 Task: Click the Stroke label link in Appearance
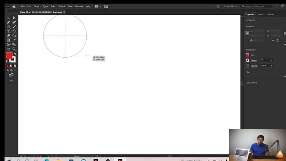click(x=254, y=60)
